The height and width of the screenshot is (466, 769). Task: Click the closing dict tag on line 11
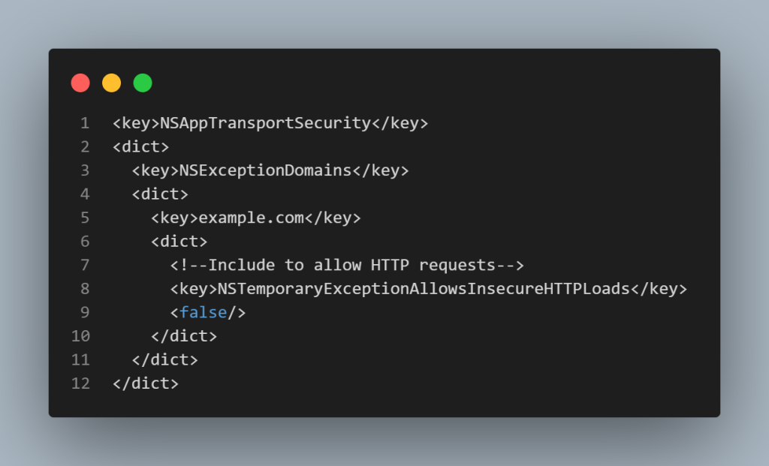(x=164, y=359)
